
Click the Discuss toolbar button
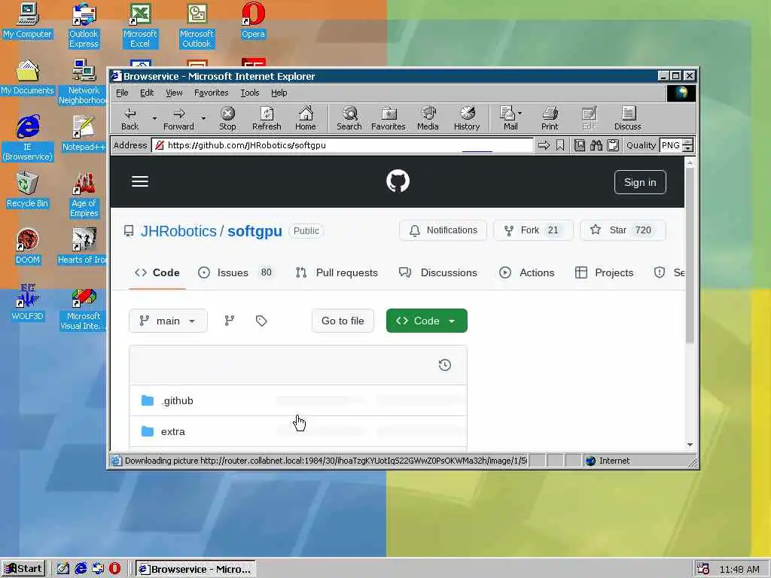[627, 119]
